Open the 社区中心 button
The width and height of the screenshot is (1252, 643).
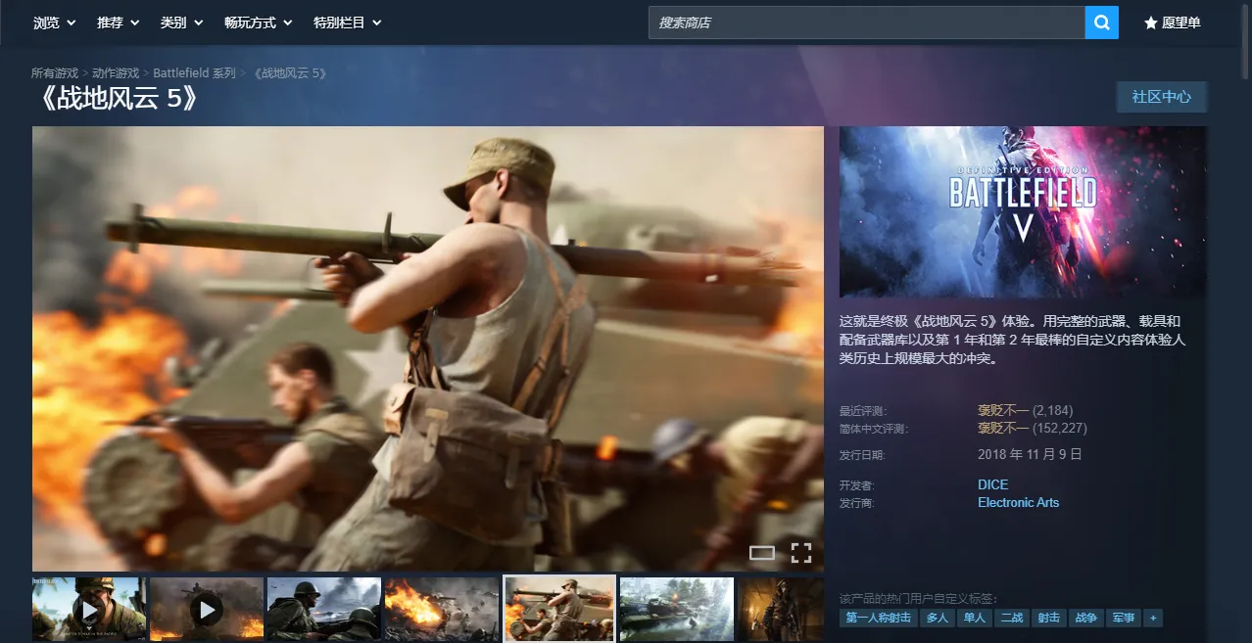point(1161,97)
